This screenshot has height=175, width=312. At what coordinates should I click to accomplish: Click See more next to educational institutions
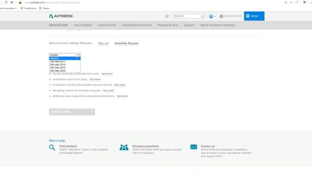[x=122, y=96]
